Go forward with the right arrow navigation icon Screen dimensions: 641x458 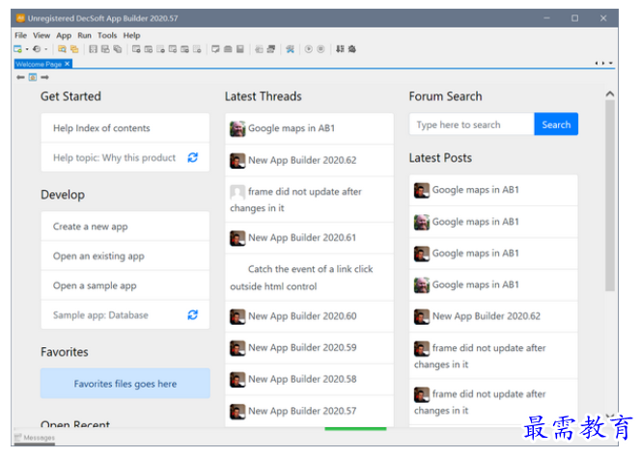pos(44,77)
